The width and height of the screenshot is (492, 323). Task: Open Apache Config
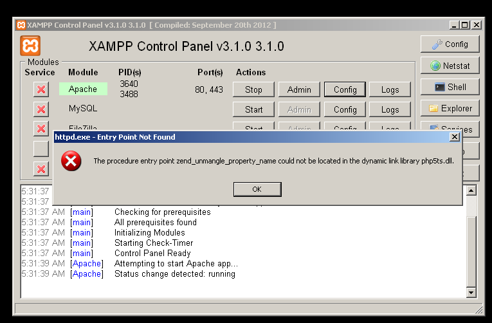[x=345, y=89]
